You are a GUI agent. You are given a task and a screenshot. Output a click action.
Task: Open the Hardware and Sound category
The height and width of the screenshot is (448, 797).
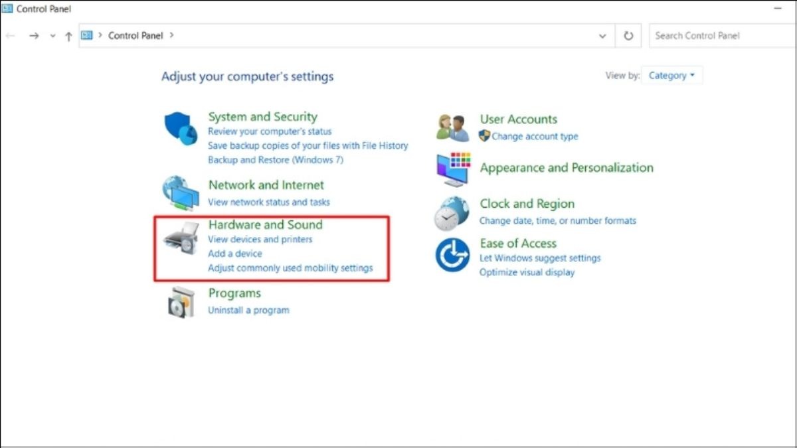tap(265, 224)
